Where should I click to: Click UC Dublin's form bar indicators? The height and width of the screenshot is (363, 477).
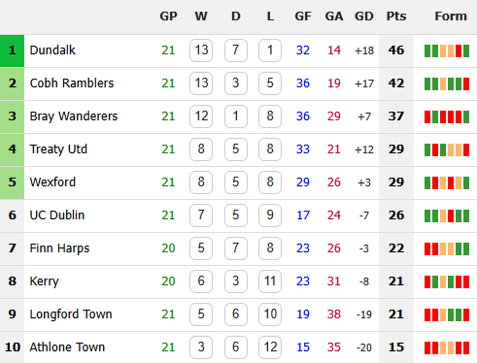pos(447,215)
